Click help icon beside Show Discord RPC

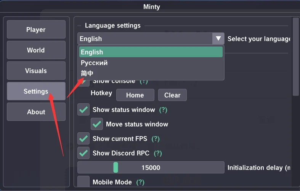point(158,153)
